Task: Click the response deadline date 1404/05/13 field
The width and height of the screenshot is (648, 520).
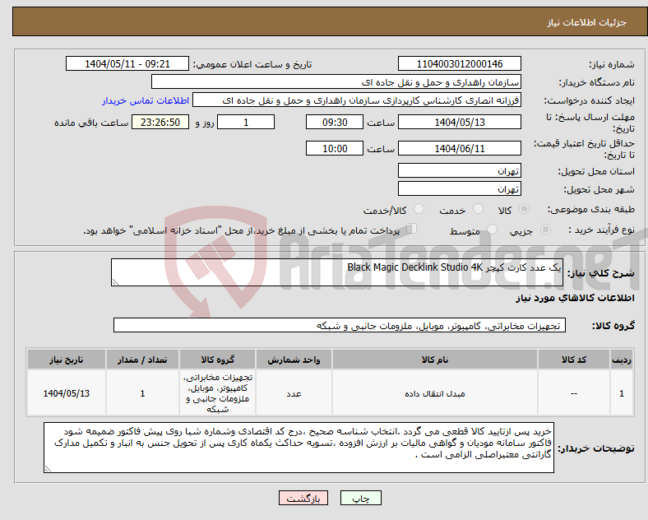Action: (459, 122)
